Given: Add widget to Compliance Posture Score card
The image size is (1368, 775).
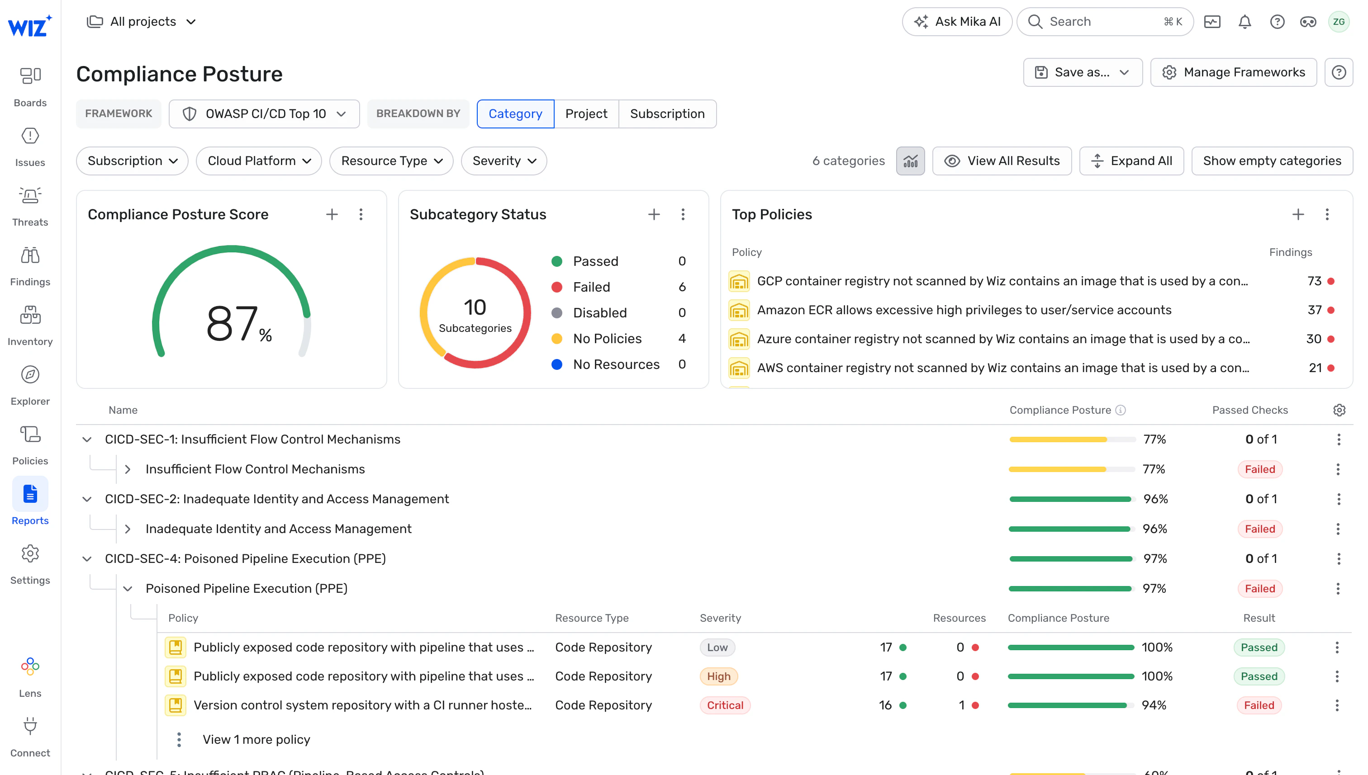Looking at the screenshot, I should tap(332, 214).
